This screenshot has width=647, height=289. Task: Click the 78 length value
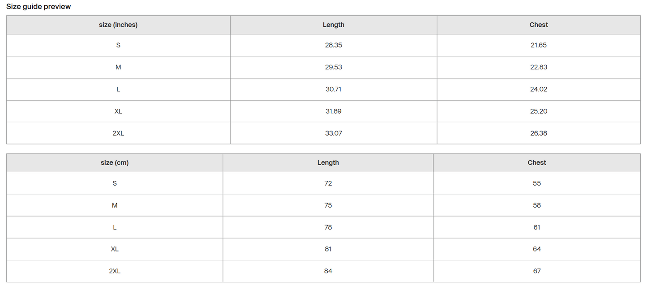pyautogui.click(x=328, y=227)
